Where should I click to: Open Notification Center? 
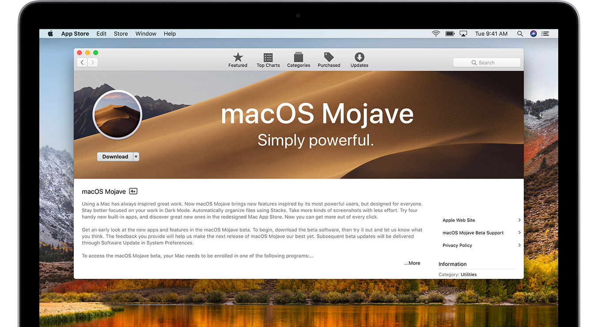545,34
